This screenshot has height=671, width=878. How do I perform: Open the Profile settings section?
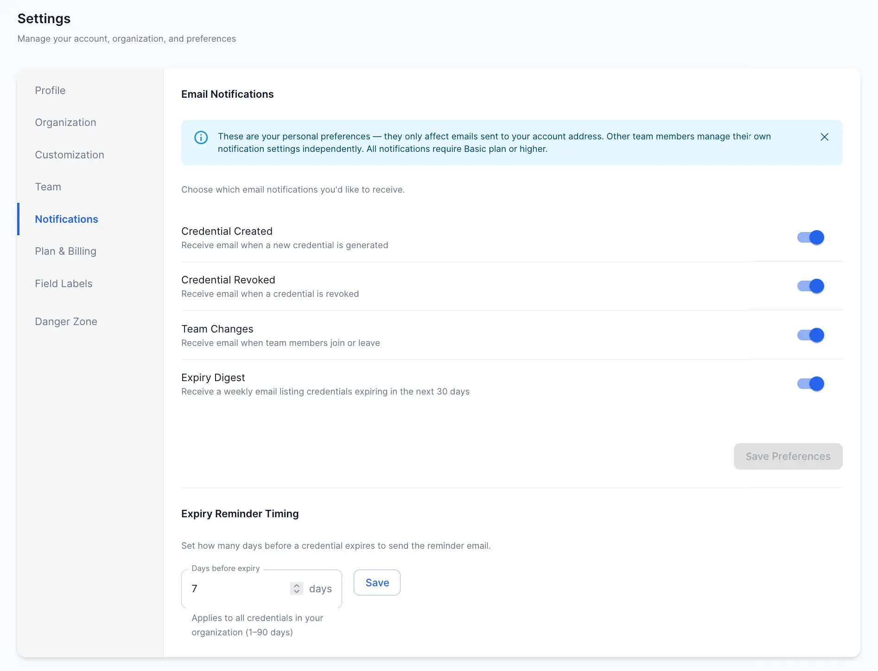click(x=50, y=90)
